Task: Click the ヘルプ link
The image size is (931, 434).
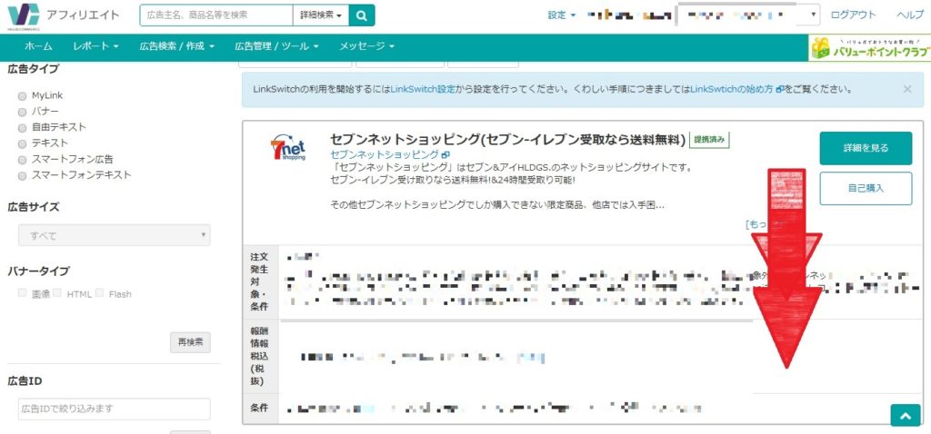Action: pos(909,15)
